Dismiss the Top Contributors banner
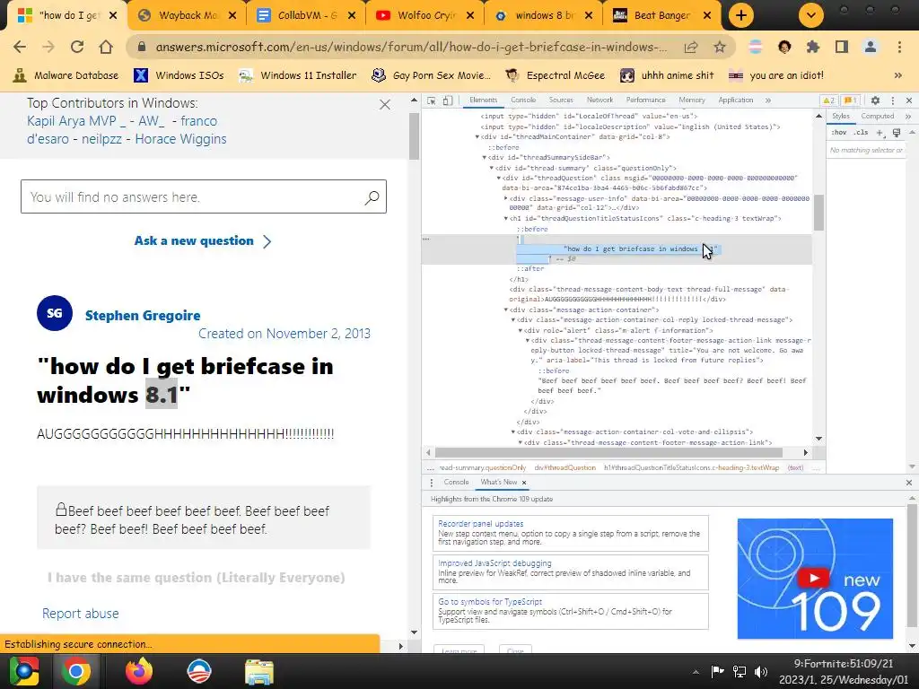This screenshot has height=689, width=919. click(x=384, y=105)
